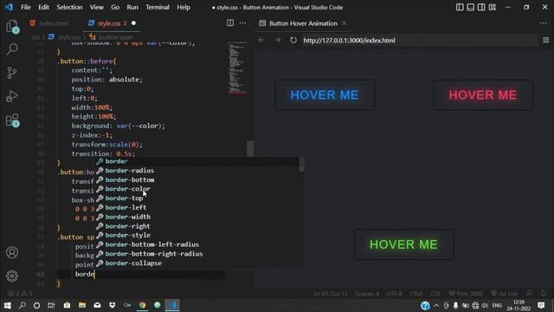Click the red HOVER ME button
554x312 pixels.
click(483, 94)
